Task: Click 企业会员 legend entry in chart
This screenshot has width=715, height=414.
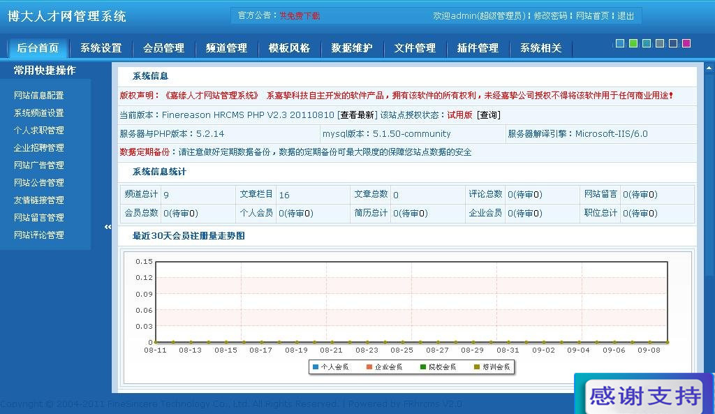Action: coord(385,367)
